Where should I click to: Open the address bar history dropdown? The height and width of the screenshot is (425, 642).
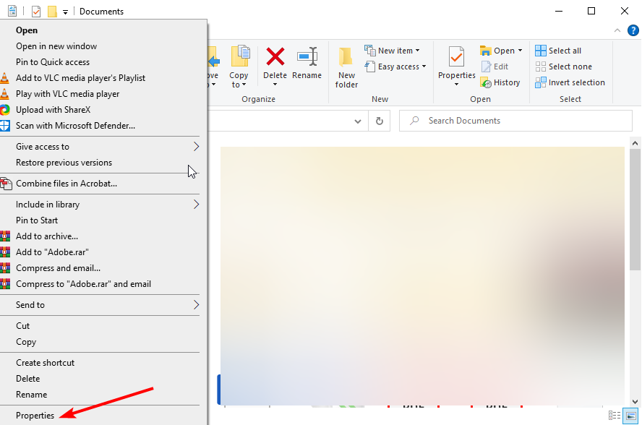tap(357, 121)
